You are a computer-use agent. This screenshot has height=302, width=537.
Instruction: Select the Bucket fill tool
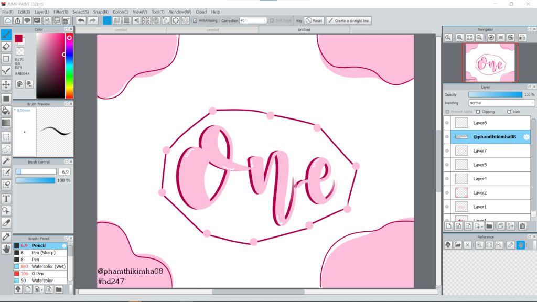click(x=6, y=111)
